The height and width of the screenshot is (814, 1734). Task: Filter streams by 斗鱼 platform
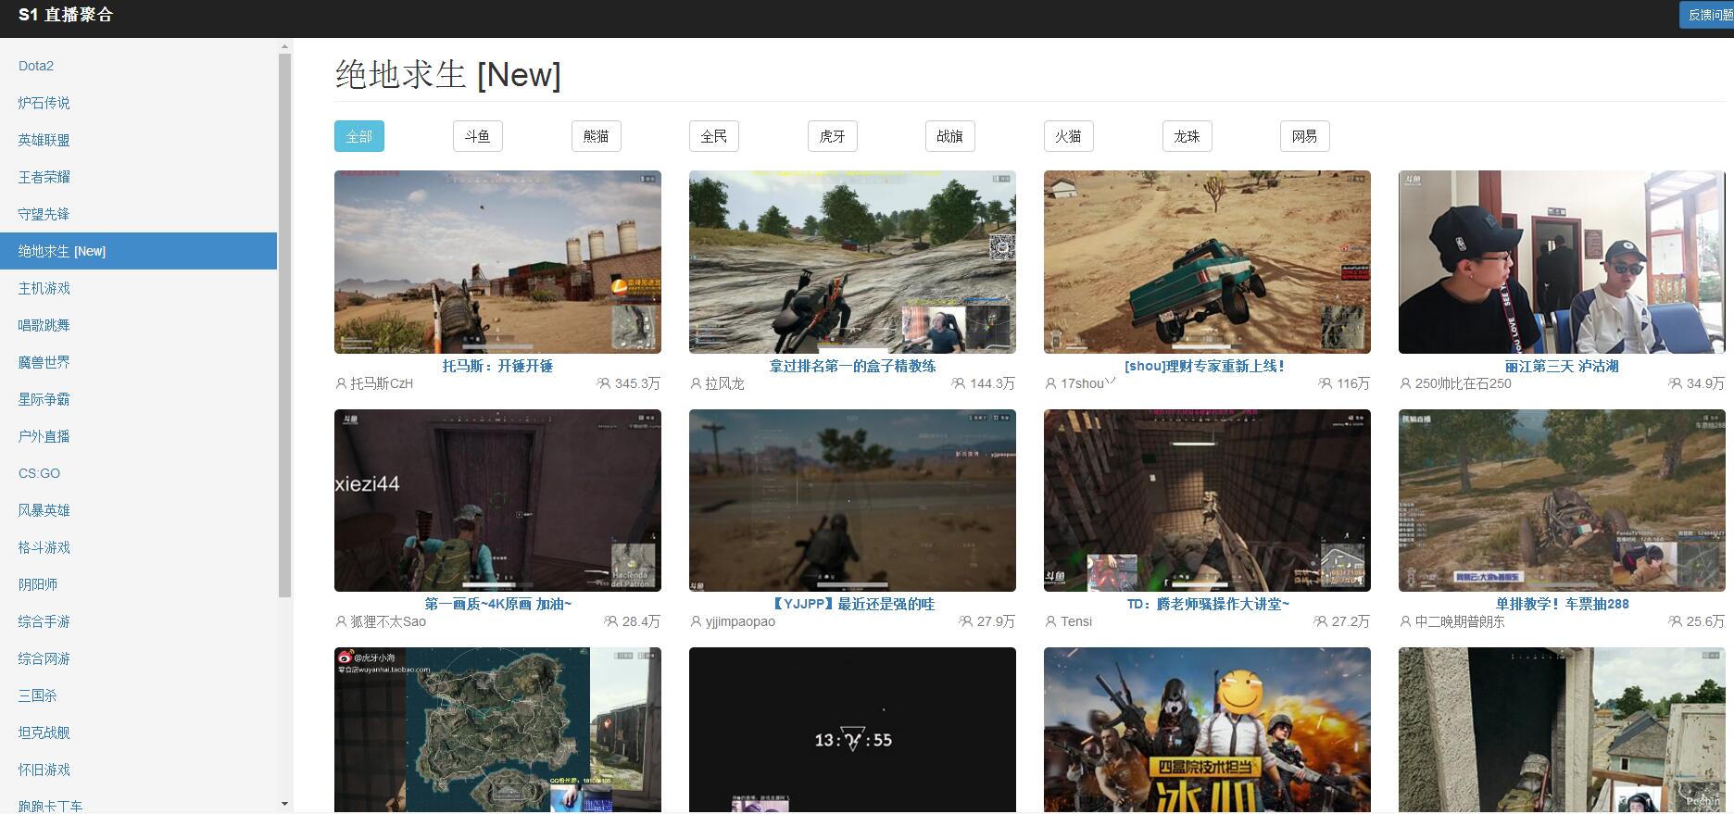(x=477, y=136)
